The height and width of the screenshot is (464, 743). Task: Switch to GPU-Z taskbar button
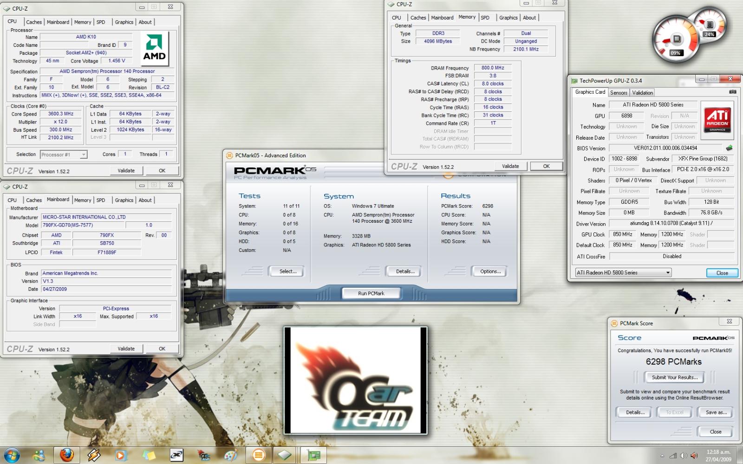pos(313,456)
